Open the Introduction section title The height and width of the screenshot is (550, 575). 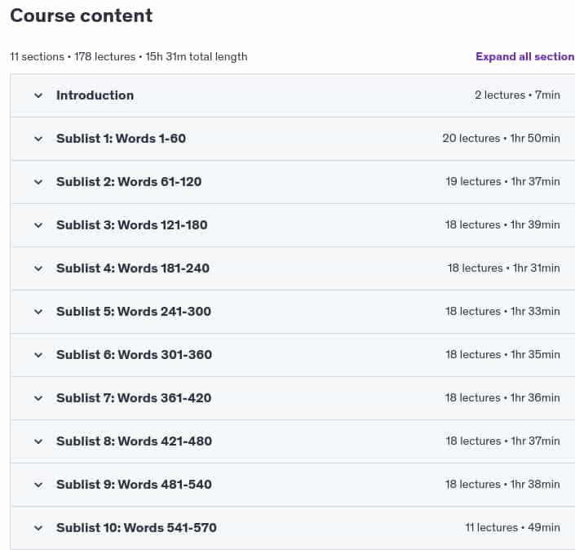95,95
